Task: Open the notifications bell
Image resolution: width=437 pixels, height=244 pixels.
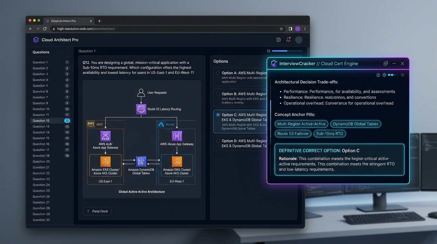Action: click(288, 40)
